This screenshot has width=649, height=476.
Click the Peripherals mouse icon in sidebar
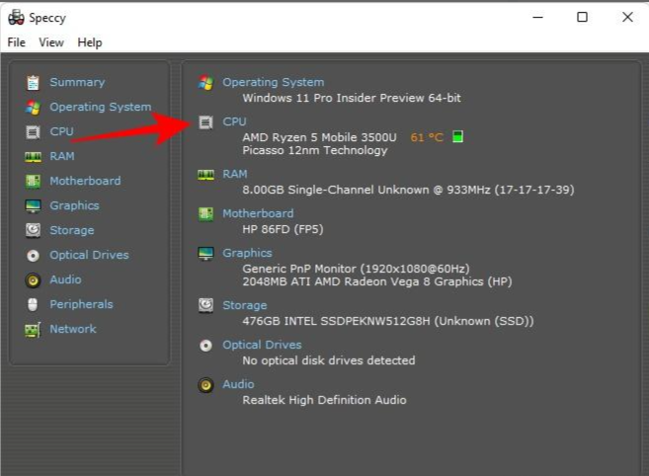pyautogui.click(x=33, y=304)
